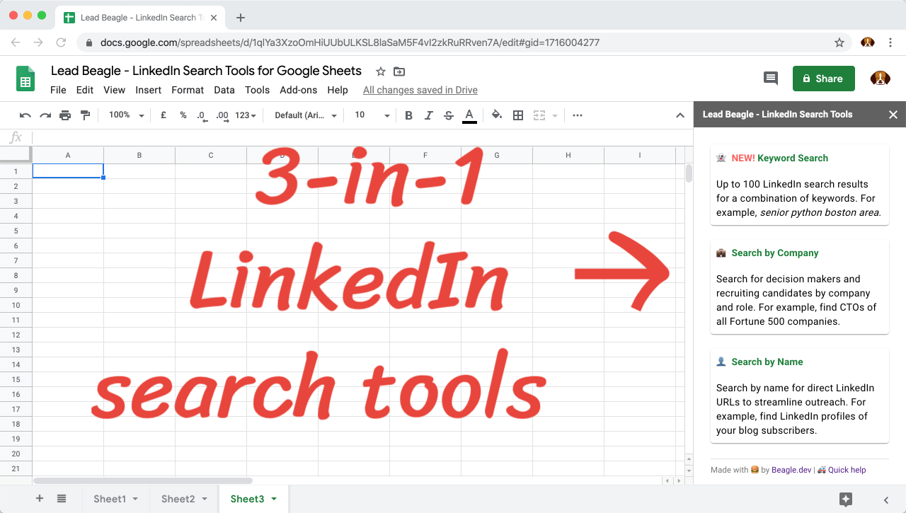The image size is (906, 513).
Task: Open the View menu
Action: tap(114, 90)
